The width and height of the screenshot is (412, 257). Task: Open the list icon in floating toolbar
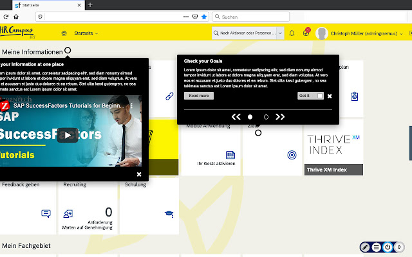tap(376, 247)
